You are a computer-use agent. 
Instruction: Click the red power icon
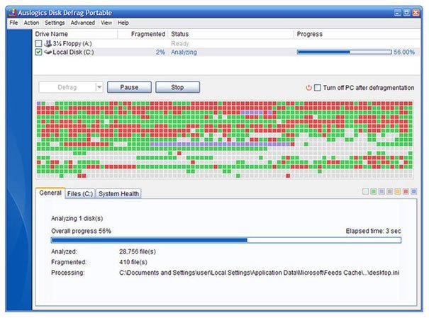click(308, 88)
